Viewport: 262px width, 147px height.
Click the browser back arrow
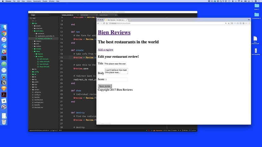tap(98, 23)
